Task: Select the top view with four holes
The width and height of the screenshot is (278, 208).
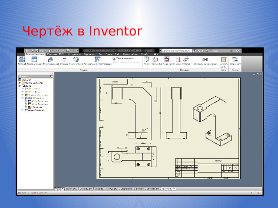Action: 132,157
